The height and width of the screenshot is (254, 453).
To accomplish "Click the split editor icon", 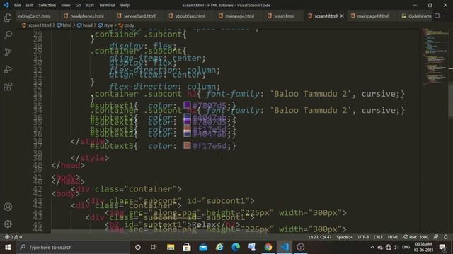I will point(437,16).
